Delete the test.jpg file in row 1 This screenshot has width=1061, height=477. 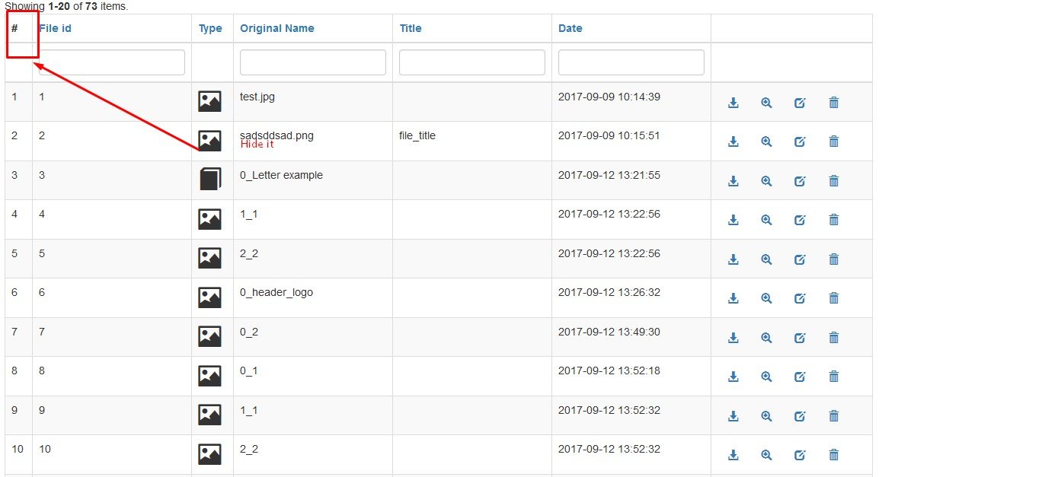coord(833,103)
